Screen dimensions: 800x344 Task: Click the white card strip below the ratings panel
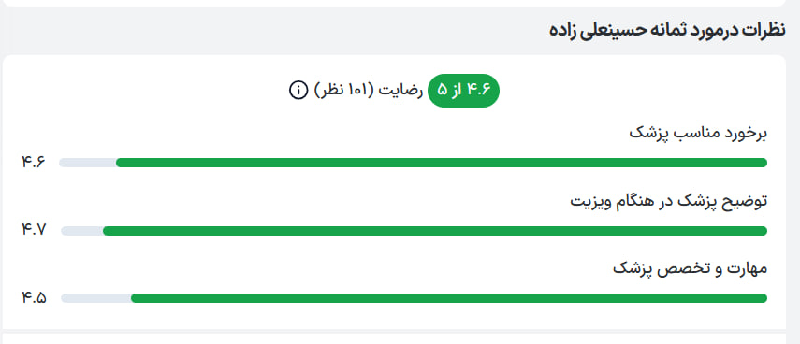click(394, 338)
